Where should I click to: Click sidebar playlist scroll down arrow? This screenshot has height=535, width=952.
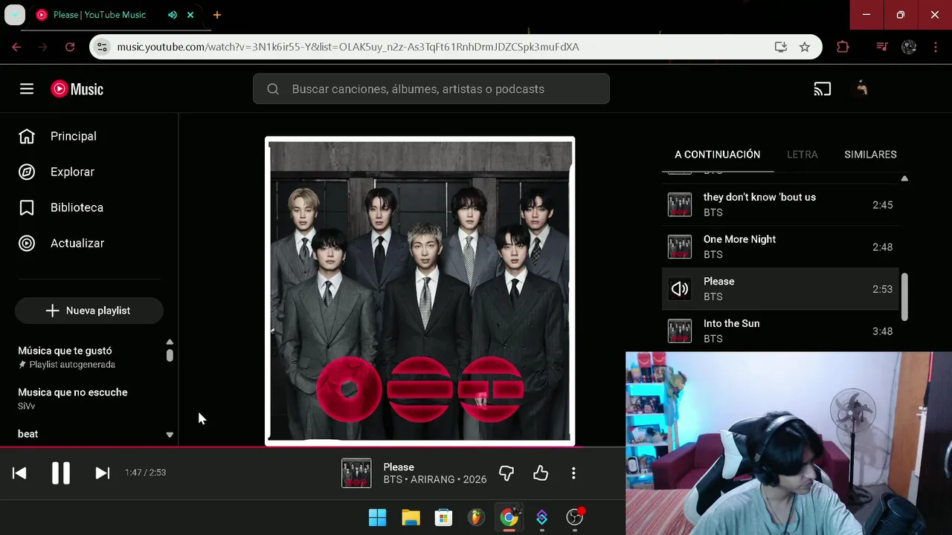170,435
